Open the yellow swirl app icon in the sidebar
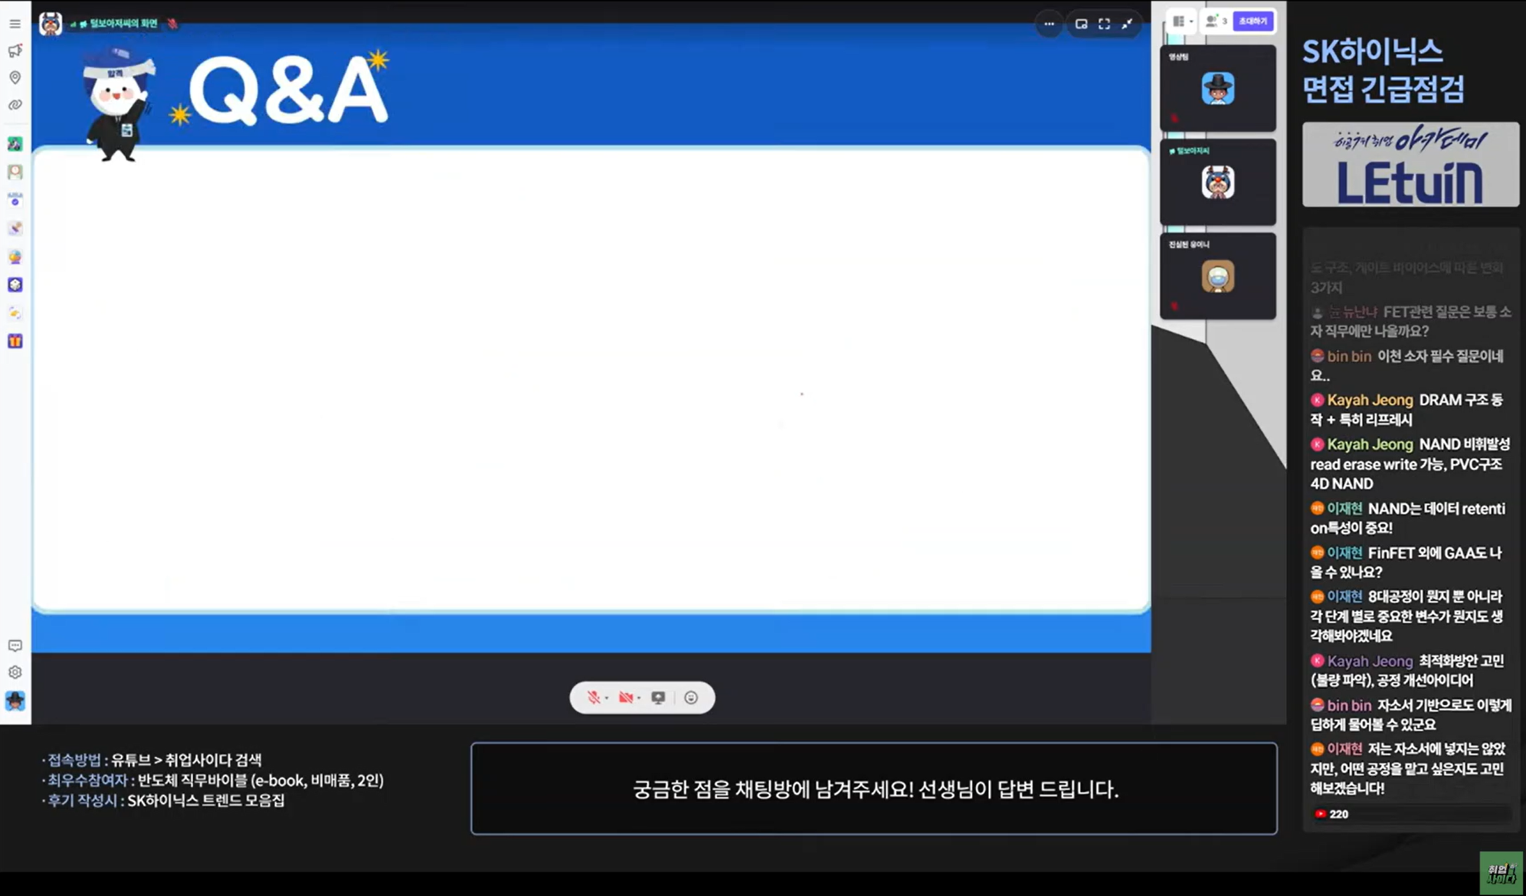Image resolution: width=1526 pixels, height=896 pixels. (x=15, y=313)
